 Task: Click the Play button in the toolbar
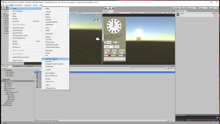106,8
